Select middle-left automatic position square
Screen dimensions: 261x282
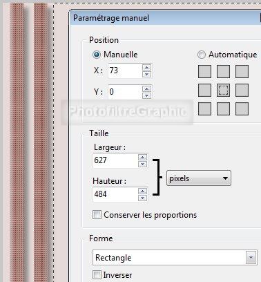coord(204,90)
